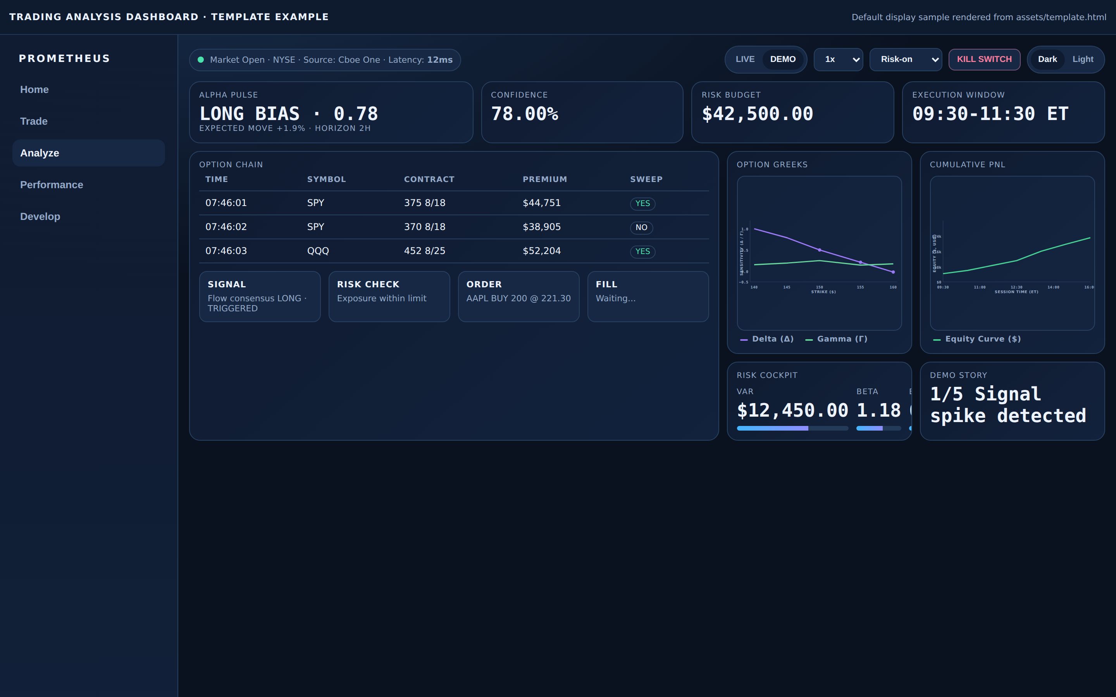Select the Analyze nav item
1116x697 pixels.
pyautogui.click(x=88, y=153)
